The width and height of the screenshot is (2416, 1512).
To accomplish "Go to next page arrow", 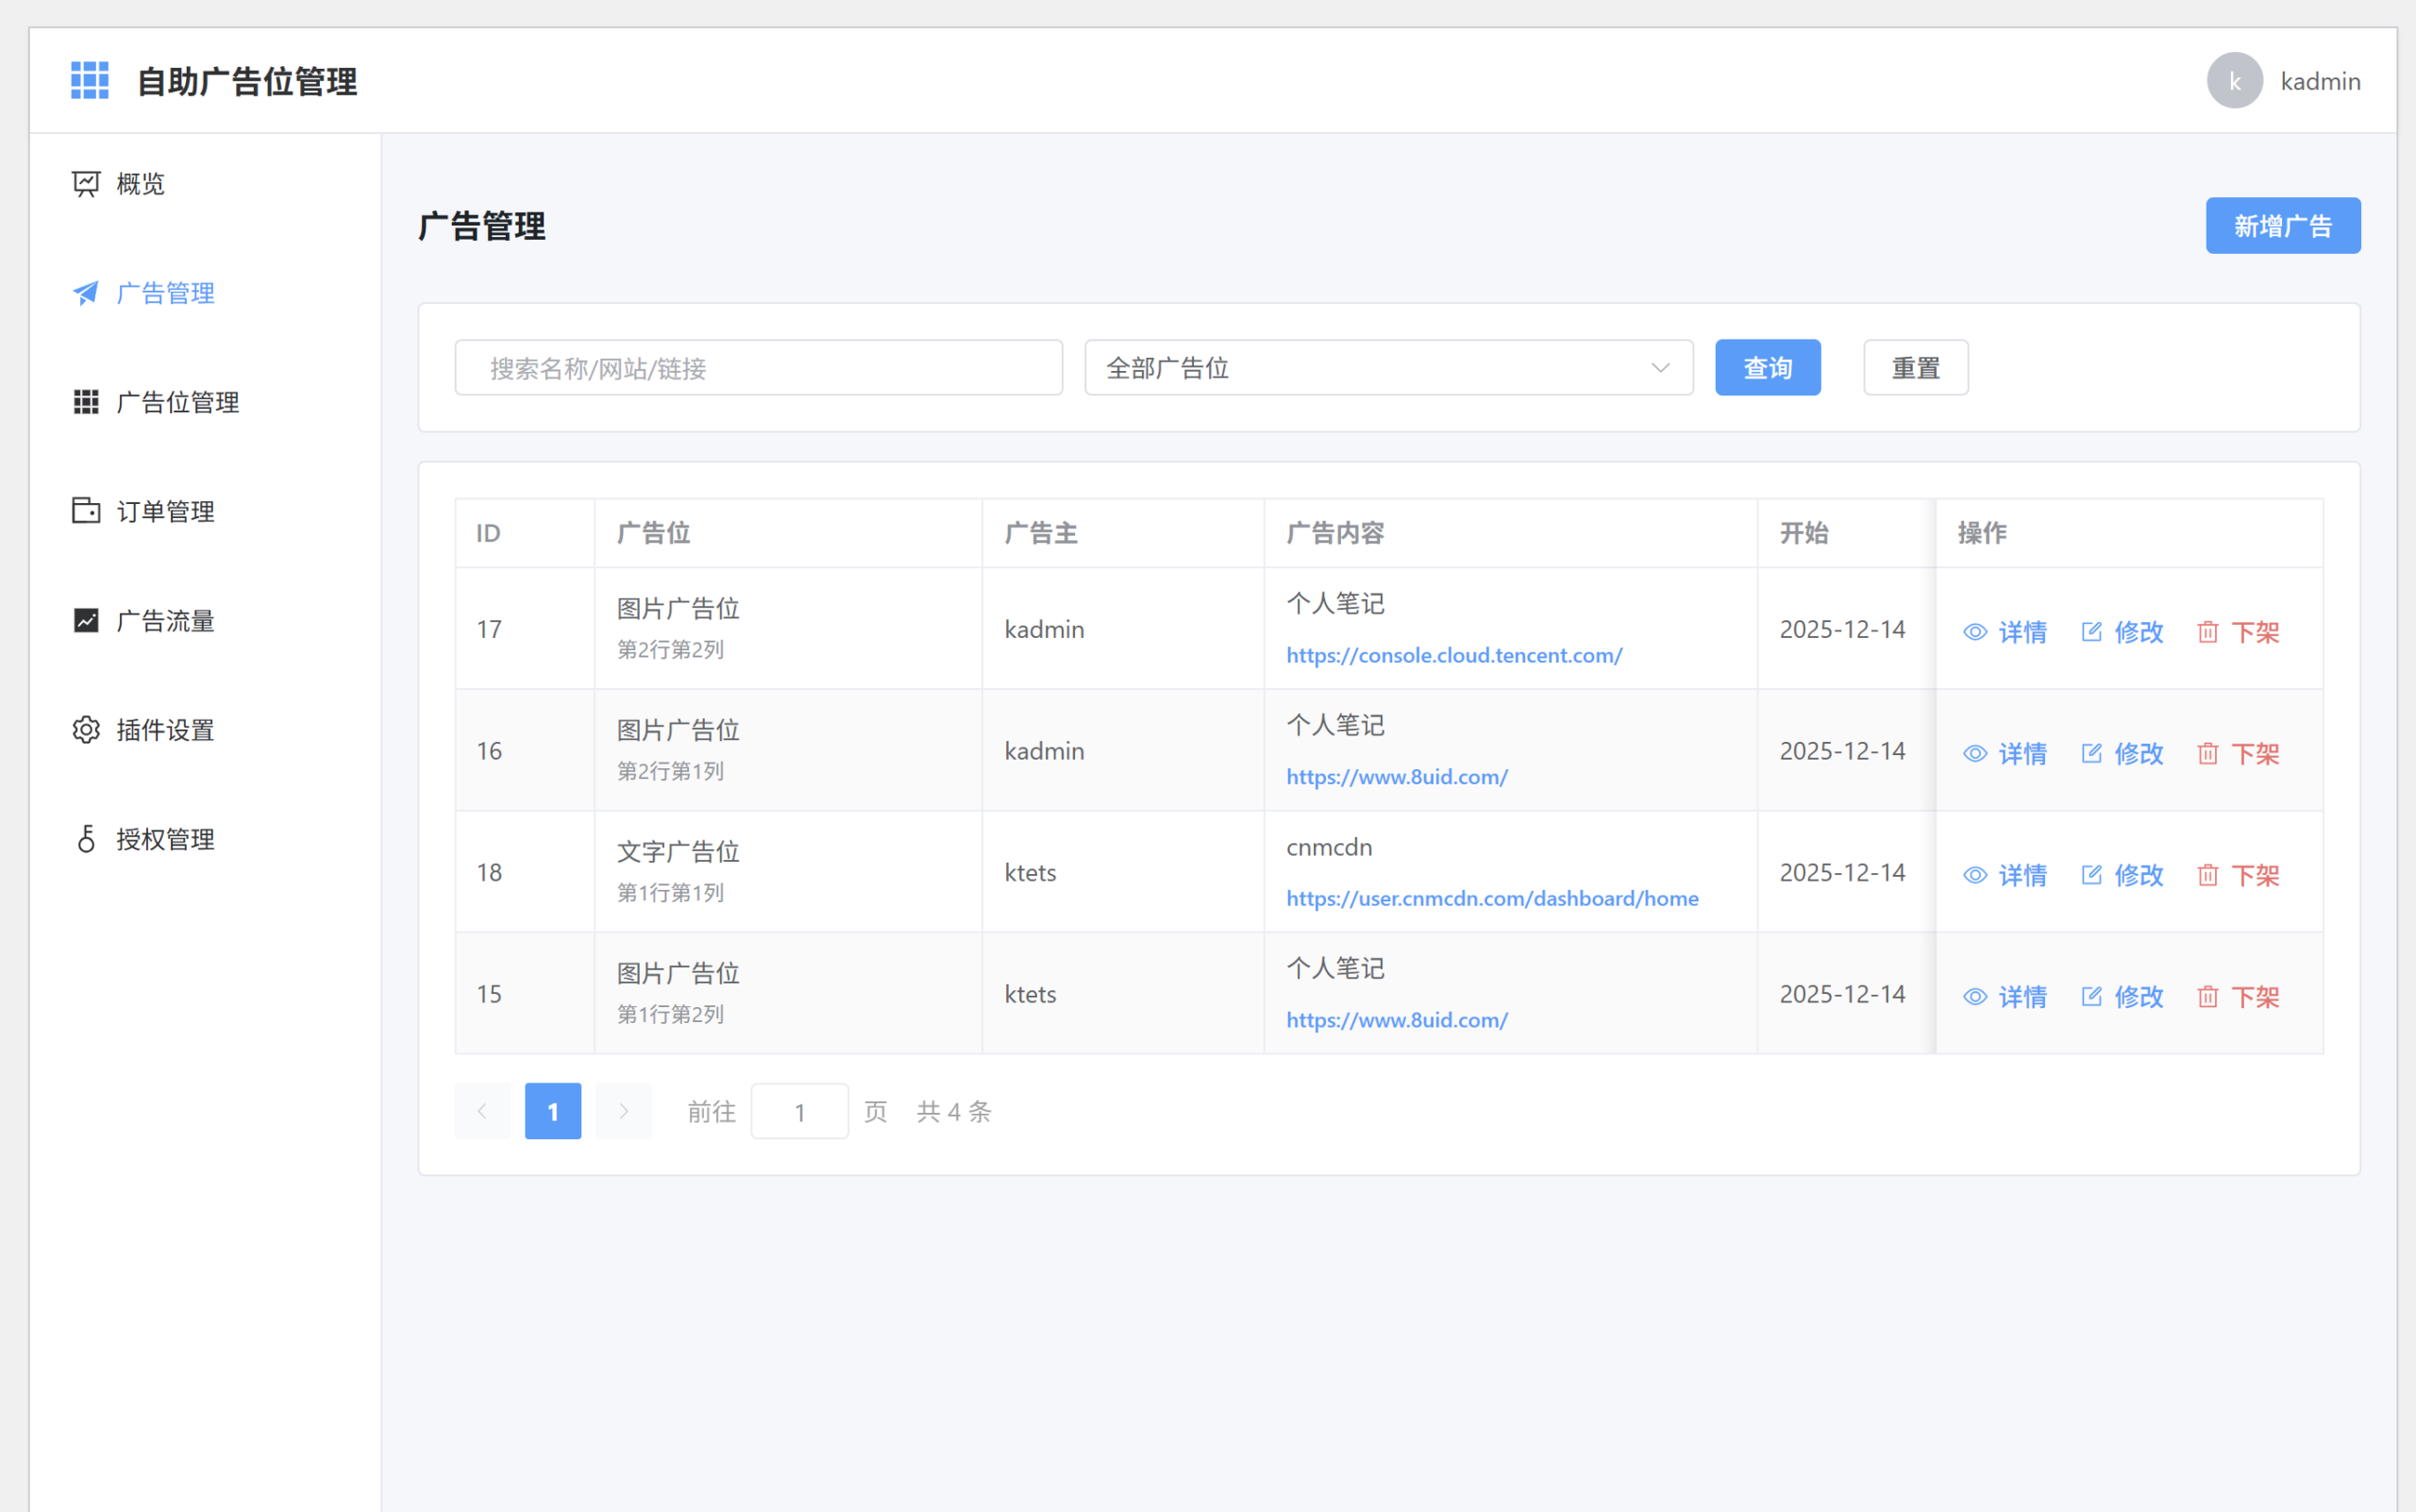I will 623,1111.
